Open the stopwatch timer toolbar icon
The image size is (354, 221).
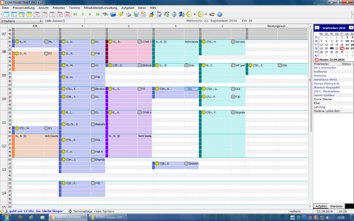click(174, 14)
